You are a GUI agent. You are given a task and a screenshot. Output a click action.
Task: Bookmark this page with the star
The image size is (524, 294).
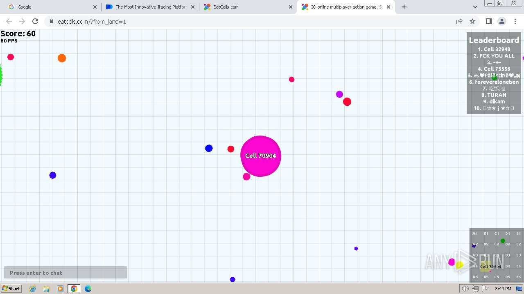click(472, 21)
